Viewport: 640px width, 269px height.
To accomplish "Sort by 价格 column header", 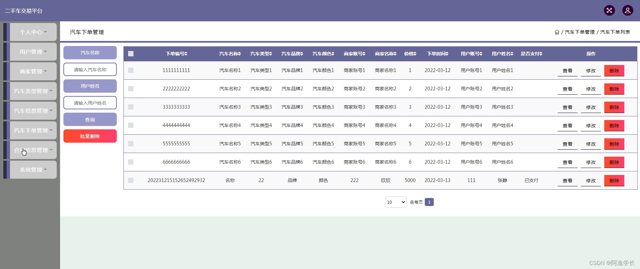I will click(410, 54).
